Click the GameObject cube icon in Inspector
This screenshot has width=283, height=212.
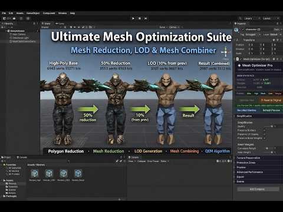coord(236,30)
